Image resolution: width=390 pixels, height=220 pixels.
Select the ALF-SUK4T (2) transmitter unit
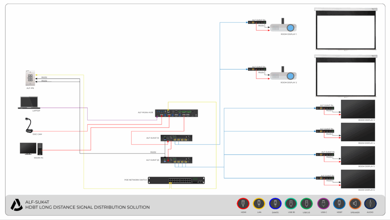click(x=176, y=160)
